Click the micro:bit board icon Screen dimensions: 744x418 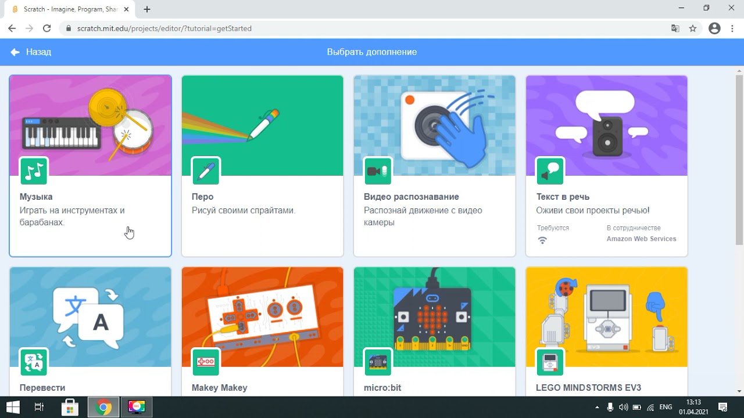point(378,362)
